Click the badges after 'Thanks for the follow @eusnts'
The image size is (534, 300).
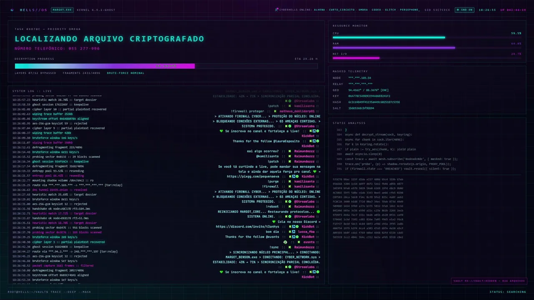[x=293, y=237]
